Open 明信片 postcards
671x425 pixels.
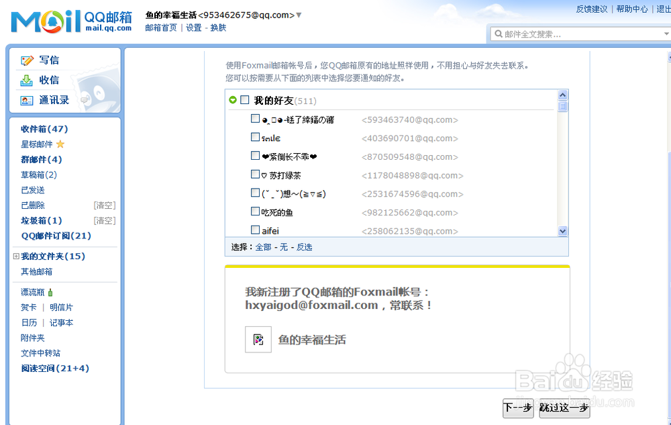click(x=61, y=308)
